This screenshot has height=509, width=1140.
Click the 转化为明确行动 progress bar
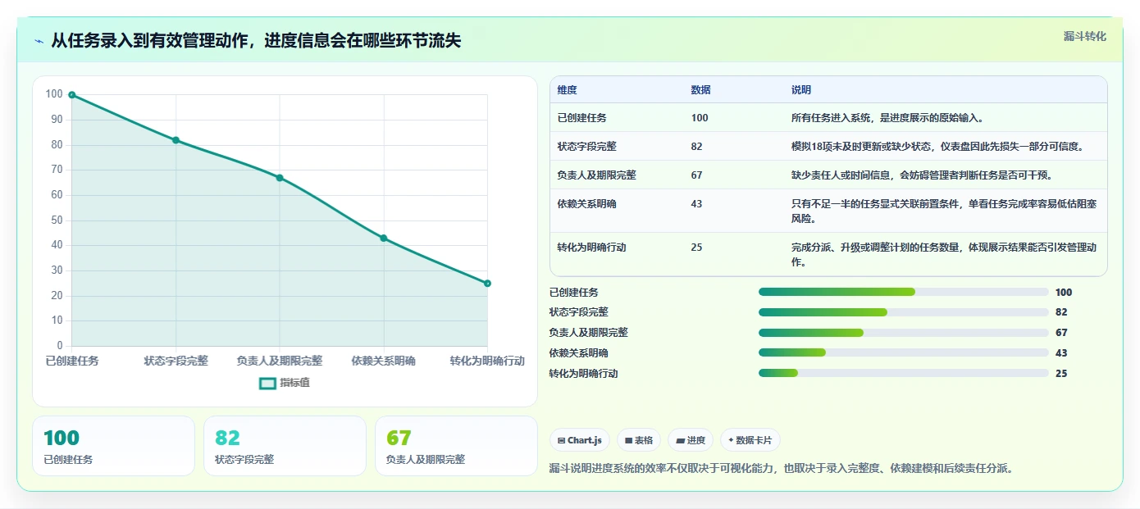tap(904, 373)
